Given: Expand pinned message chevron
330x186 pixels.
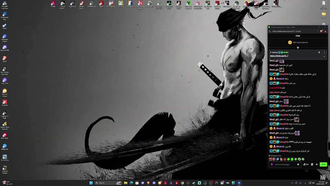Looking at the screenshot, I should [x=324, y=56].
